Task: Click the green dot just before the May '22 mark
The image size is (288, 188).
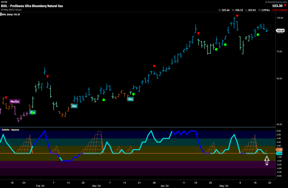Action: (x=225, y=45)
